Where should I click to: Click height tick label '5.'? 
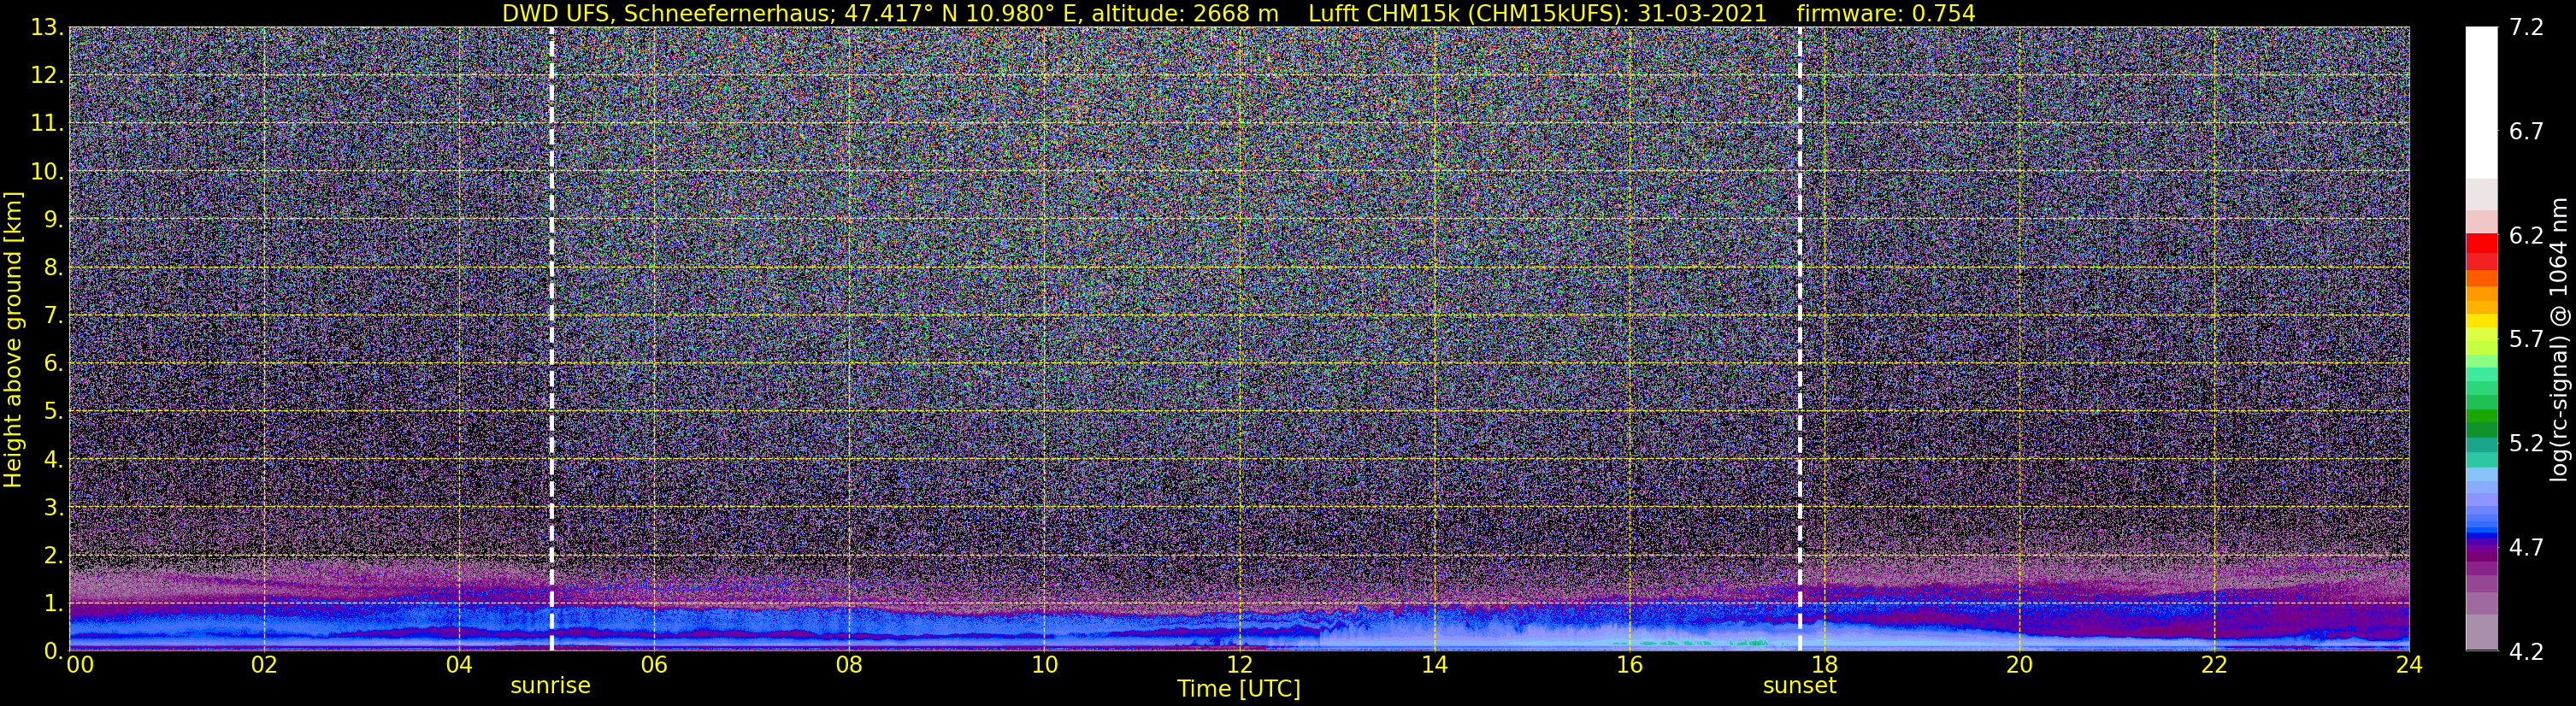click(53, 412)
